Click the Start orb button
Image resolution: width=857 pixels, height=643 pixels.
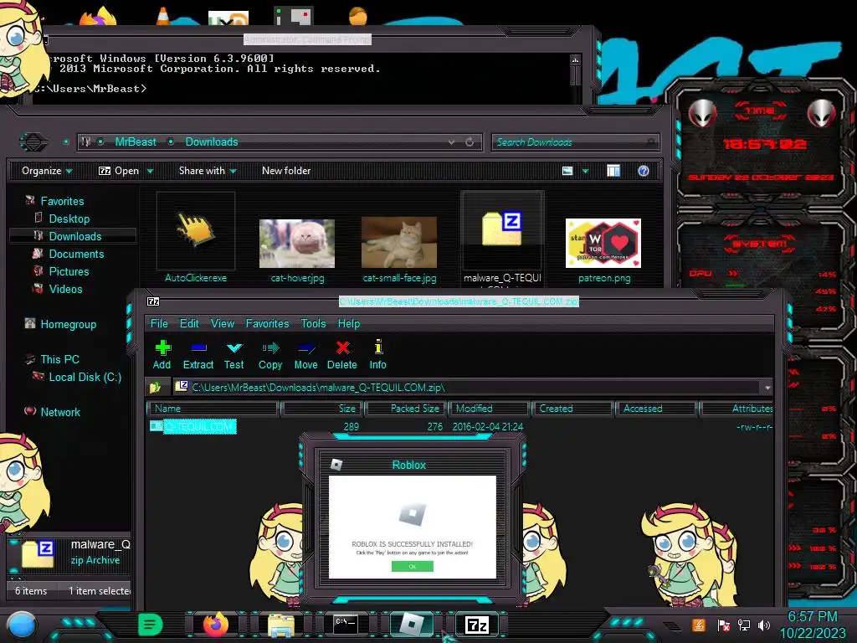[x=21, y=625]
